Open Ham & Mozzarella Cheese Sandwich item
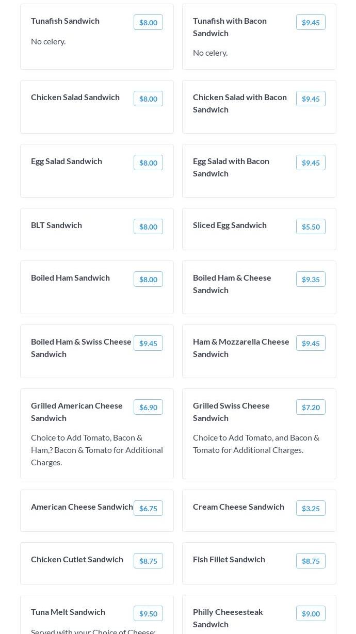The image size is (356, 634). tap(259, 351)
